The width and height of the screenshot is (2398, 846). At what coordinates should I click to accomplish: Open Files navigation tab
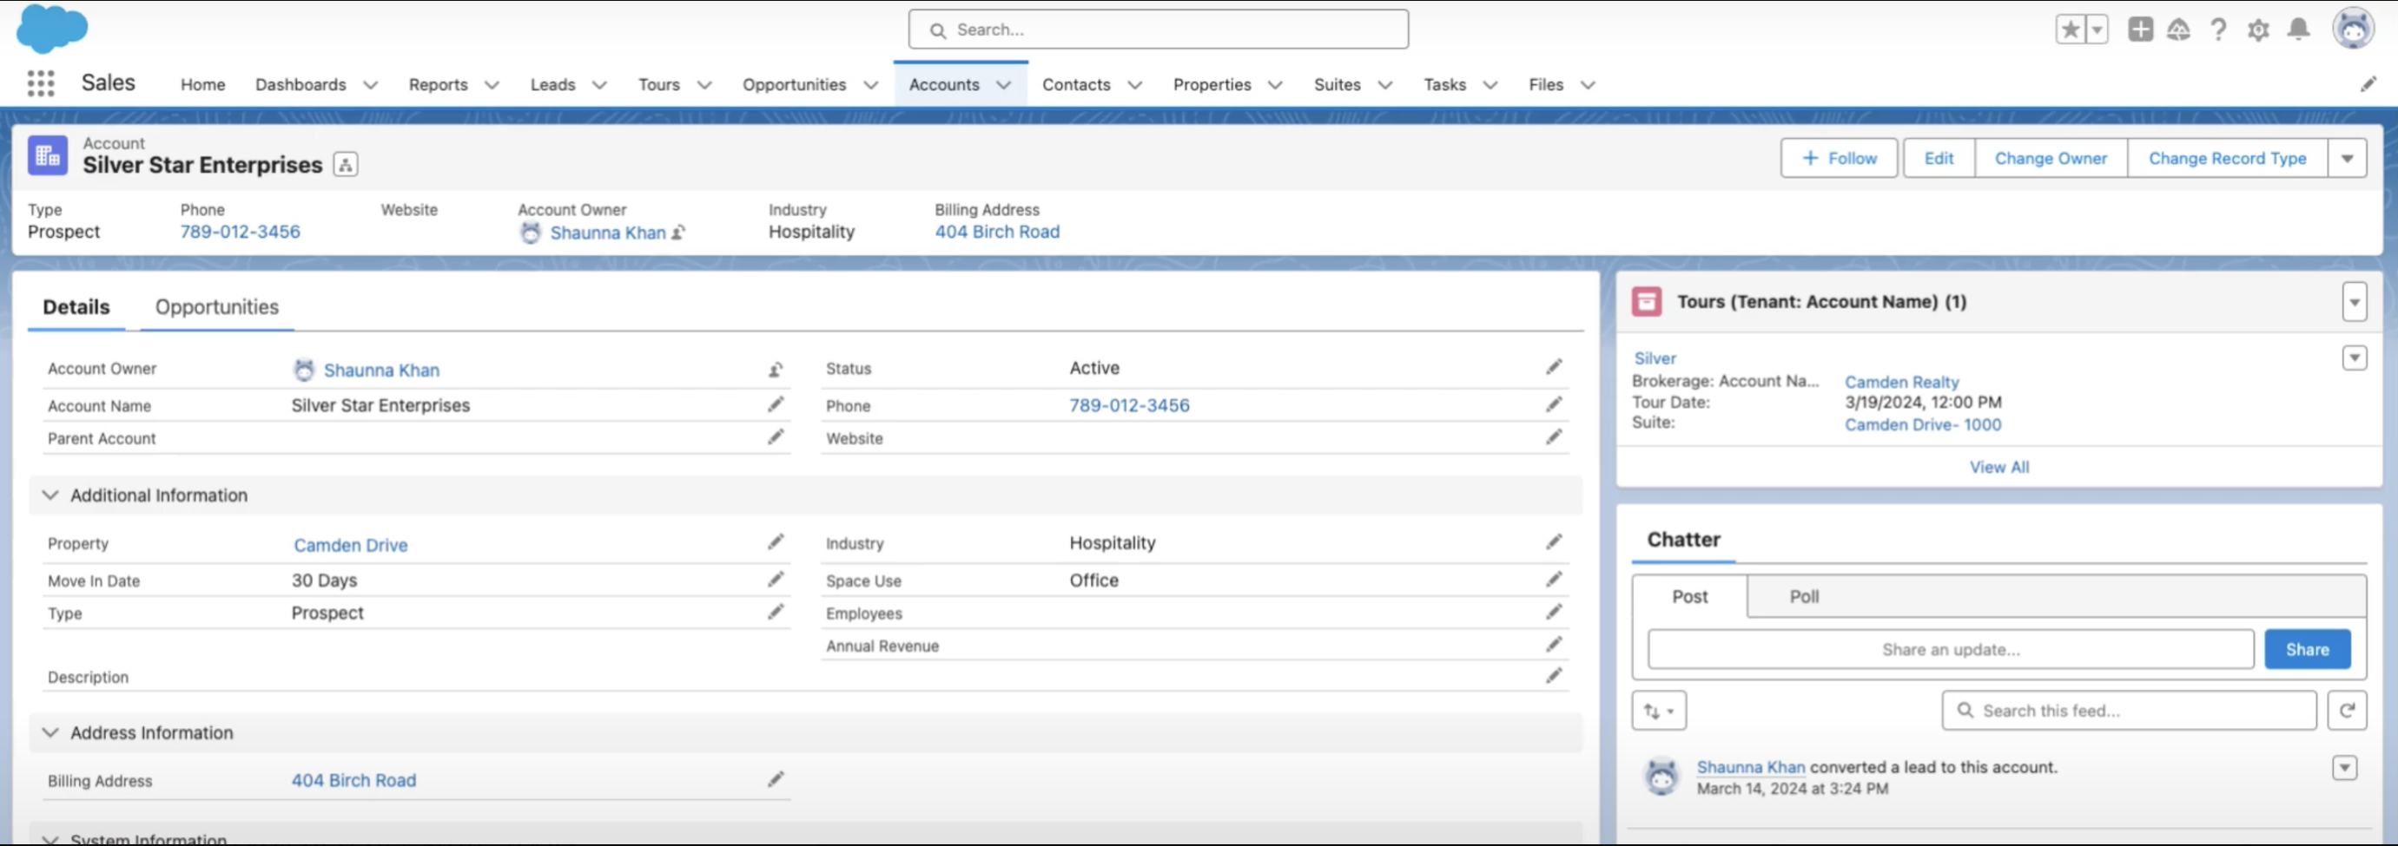(1545, 85)
